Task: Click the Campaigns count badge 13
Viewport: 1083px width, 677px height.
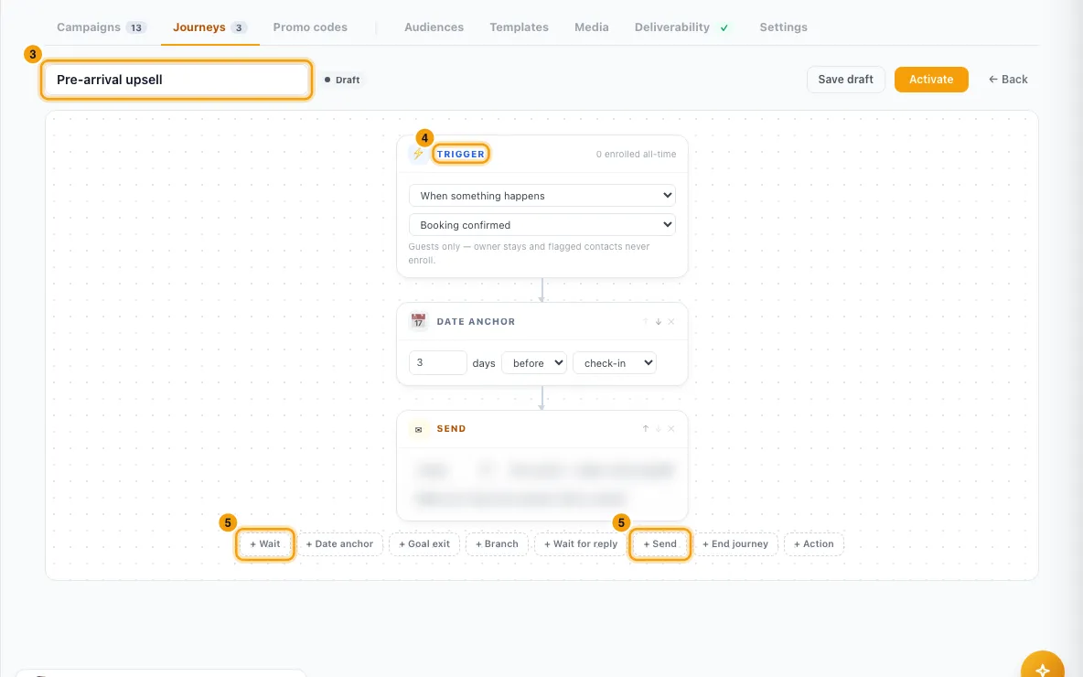Action: point(136,27)
